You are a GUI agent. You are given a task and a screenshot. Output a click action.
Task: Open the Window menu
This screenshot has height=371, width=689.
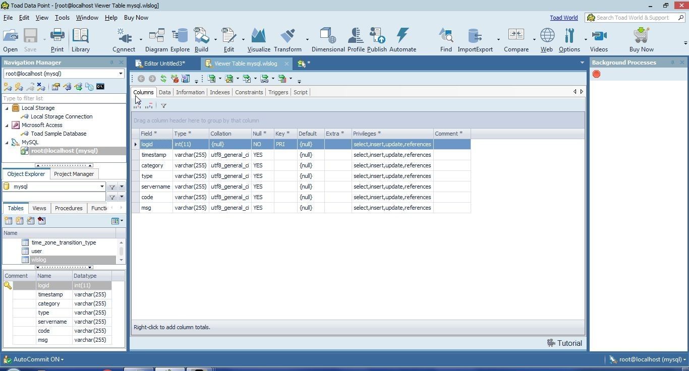pyautogui.click(x=87, y=18)
